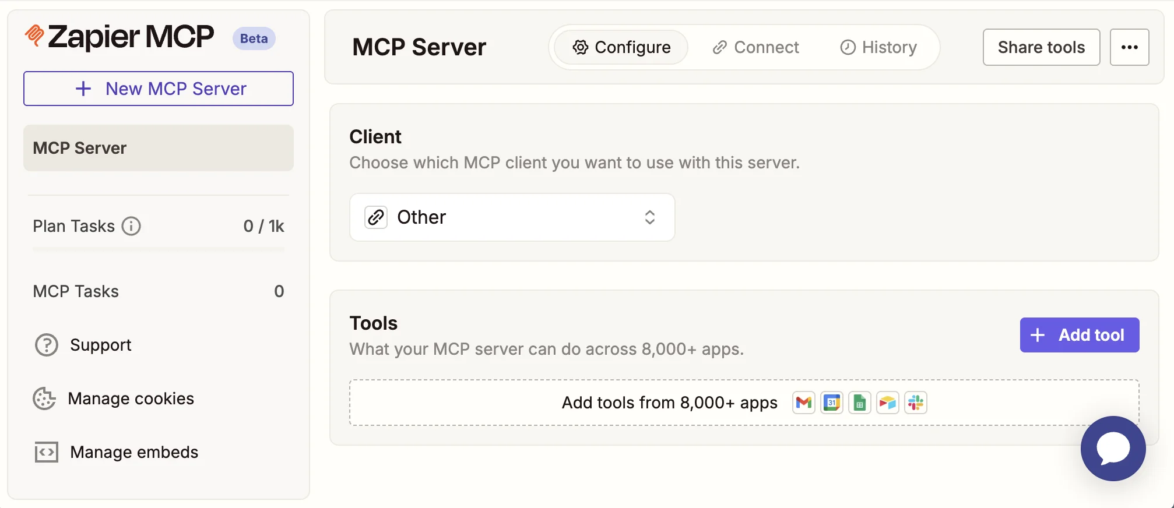Image resolution: width=1174 pixels, height=508 pixels.
Task: Open the three-dot more options menu
Action: 1130,47
